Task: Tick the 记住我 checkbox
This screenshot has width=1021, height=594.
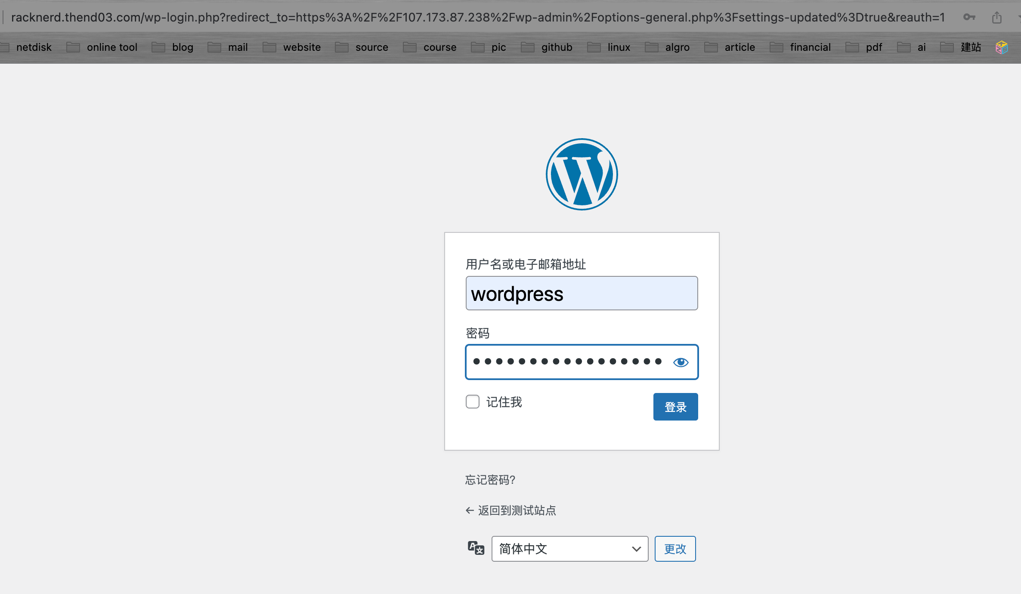Action: coord(473,402)
